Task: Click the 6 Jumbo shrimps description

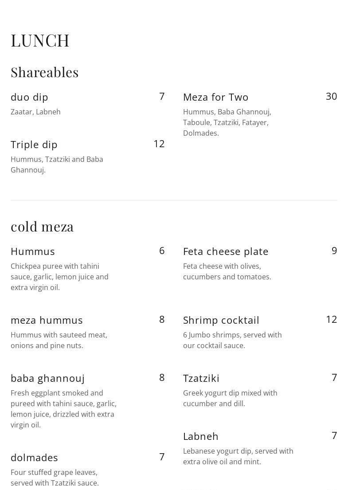Action: [232, 340]
